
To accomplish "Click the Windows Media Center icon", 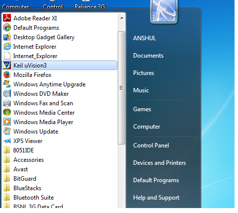I will (x=7, y=112).
